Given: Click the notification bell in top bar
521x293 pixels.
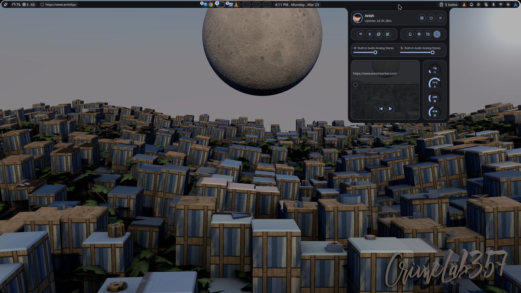Looking at the screenshot, I should click(472, 4).
